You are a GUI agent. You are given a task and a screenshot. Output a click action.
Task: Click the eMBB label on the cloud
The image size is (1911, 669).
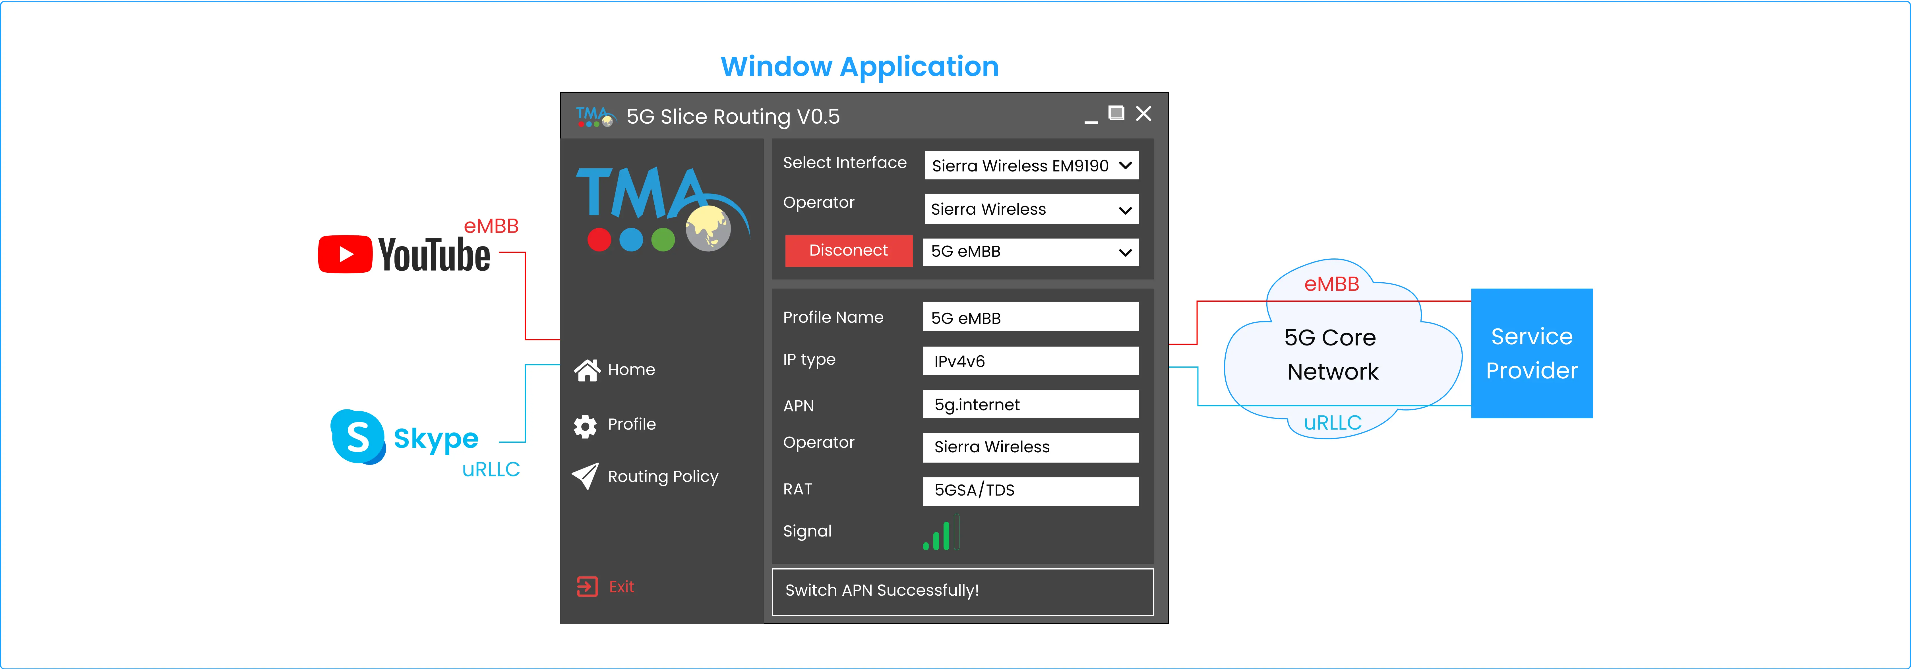(1332, 284)
